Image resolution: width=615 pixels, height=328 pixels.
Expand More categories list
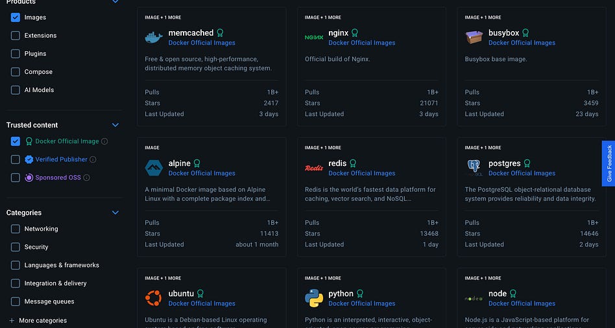pos(38,321)
